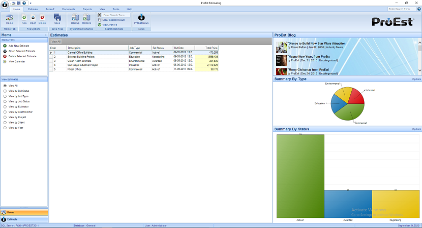
Task: Click the green Commercial pie slice
Action: coord(350,112)
